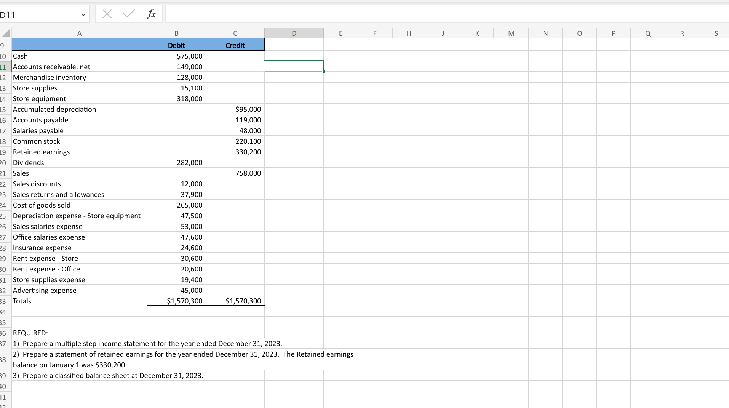Screen dimensions: 729x408
Task: Select column D header
Action: 294,33
